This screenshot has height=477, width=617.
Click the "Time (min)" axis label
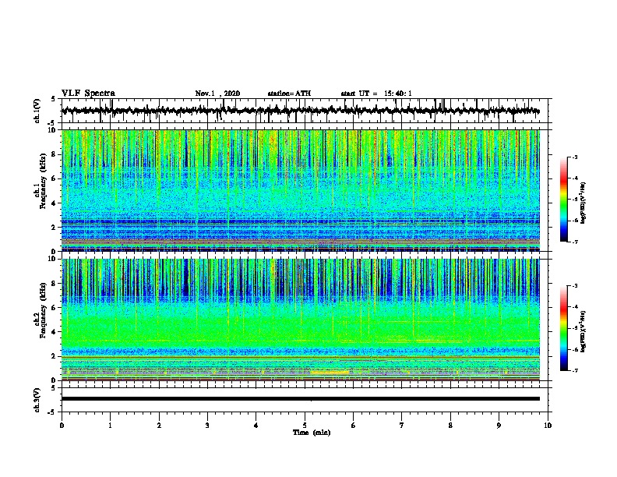(312, 433)
